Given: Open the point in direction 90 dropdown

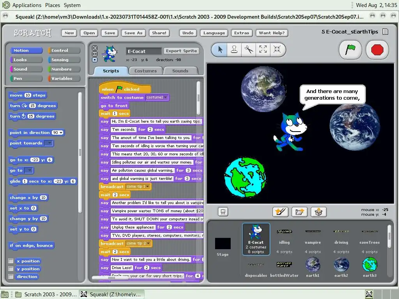Looking at the screenshot, I should [x=61, y=132].
